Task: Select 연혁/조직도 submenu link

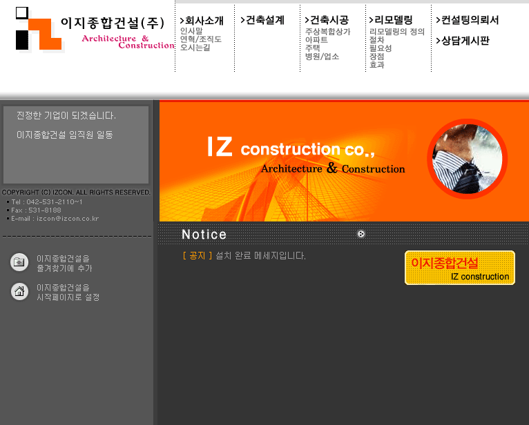Action: tap(201, 39)
